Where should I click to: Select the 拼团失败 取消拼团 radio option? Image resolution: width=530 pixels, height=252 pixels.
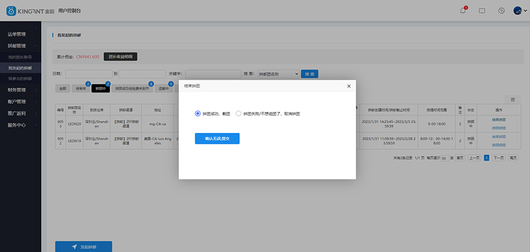[238, 113]
